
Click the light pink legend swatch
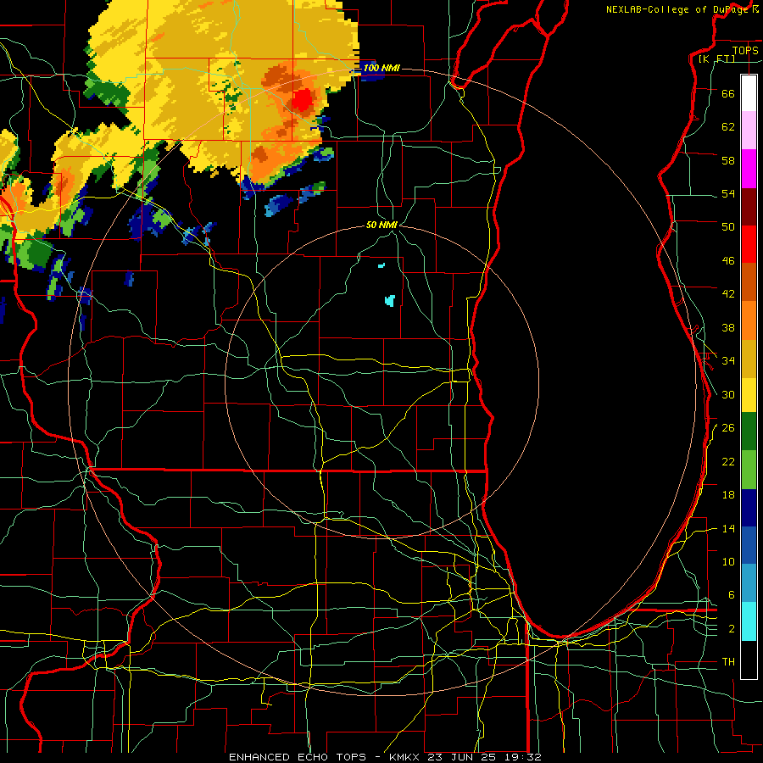click(749, 130)
